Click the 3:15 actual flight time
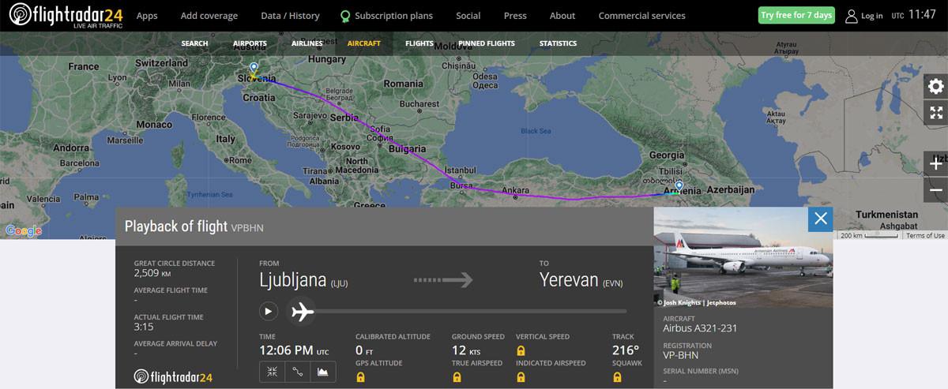 coord(142,327)
